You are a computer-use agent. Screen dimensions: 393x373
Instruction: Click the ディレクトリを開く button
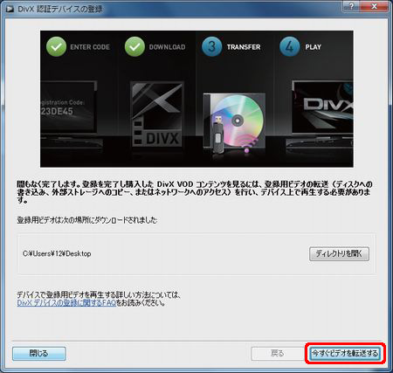point(339,254)
